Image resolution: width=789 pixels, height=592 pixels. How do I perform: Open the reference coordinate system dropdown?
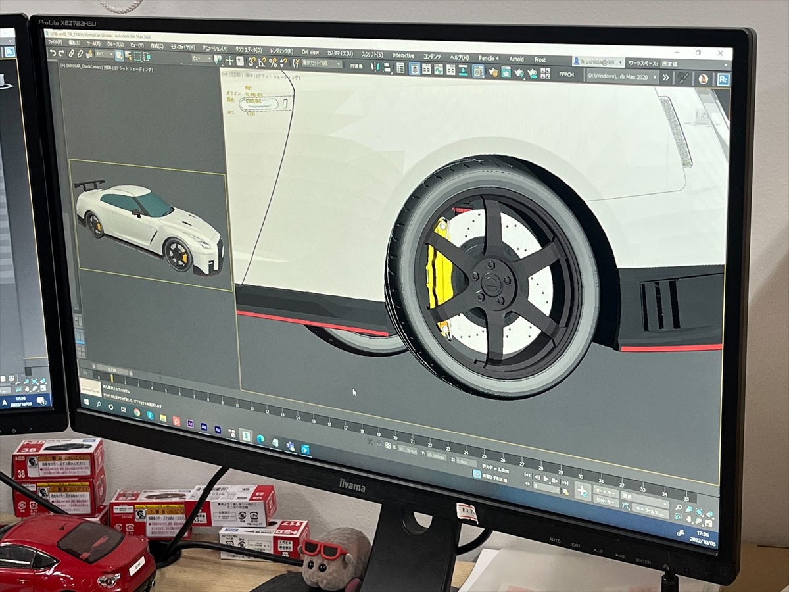click(x=202, y=59)
